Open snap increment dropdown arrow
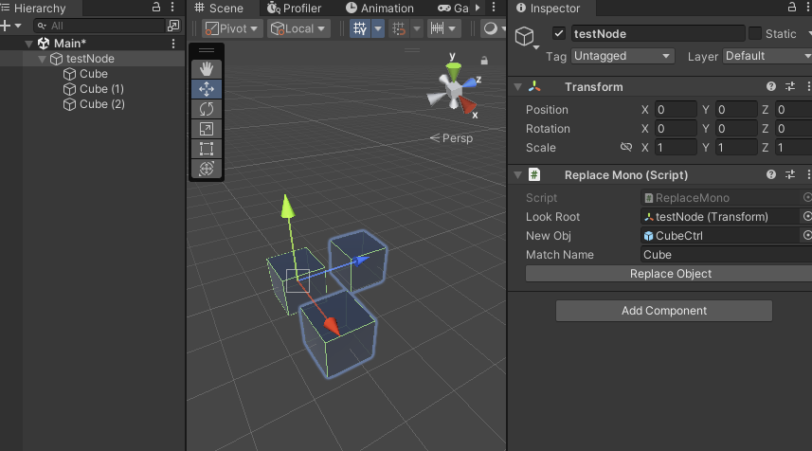Image resolution: width=812 pixels, height=451 pixels. (452, 28)
